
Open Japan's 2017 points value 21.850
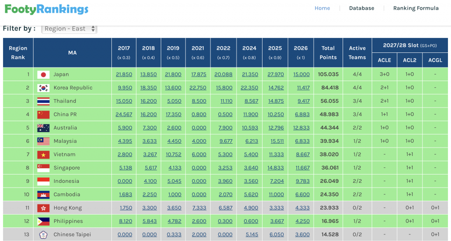[124, 74]
